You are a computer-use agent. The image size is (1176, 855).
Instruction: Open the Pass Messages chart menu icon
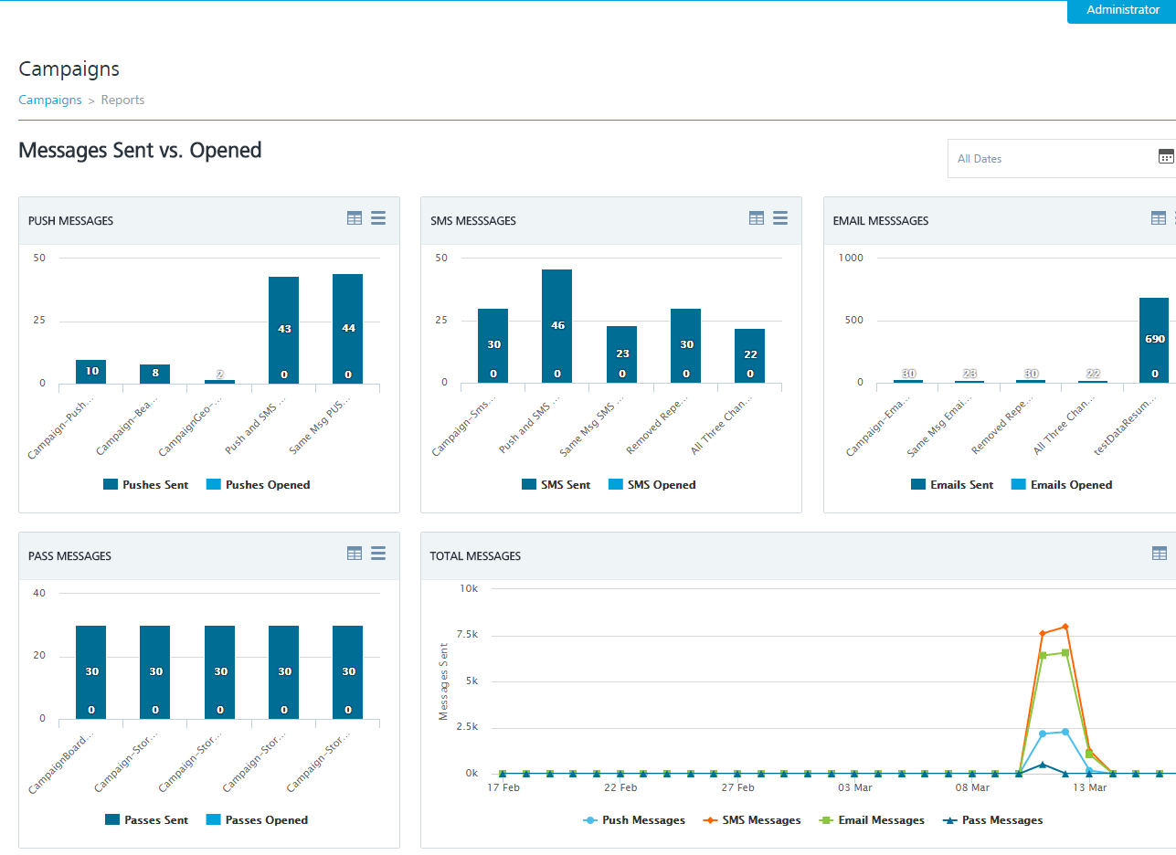tap(378, 554)
